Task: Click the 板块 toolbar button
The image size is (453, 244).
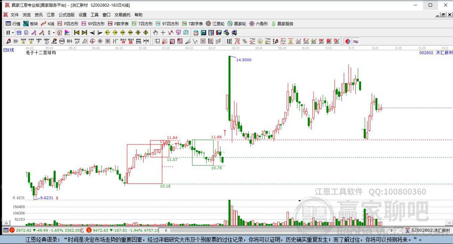Action: [31, 24]
